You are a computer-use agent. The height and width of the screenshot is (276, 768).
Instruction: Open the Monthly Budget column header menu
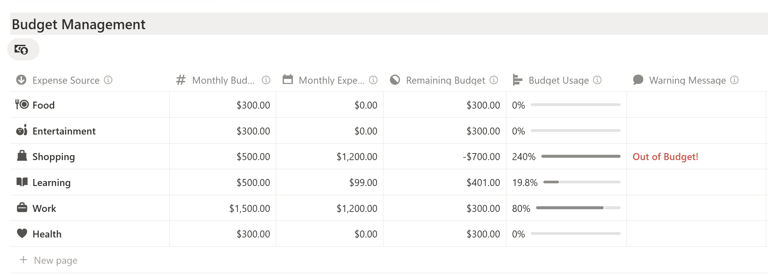point(223,80)
